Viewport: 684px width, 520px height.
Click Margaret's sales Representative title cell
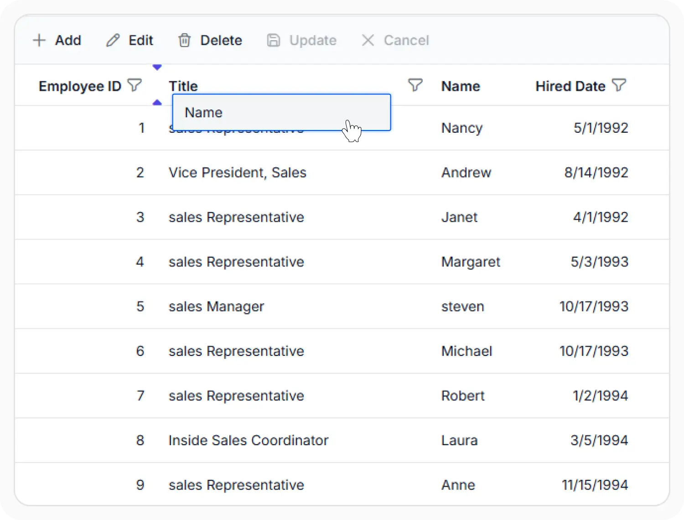pos(236,262)
